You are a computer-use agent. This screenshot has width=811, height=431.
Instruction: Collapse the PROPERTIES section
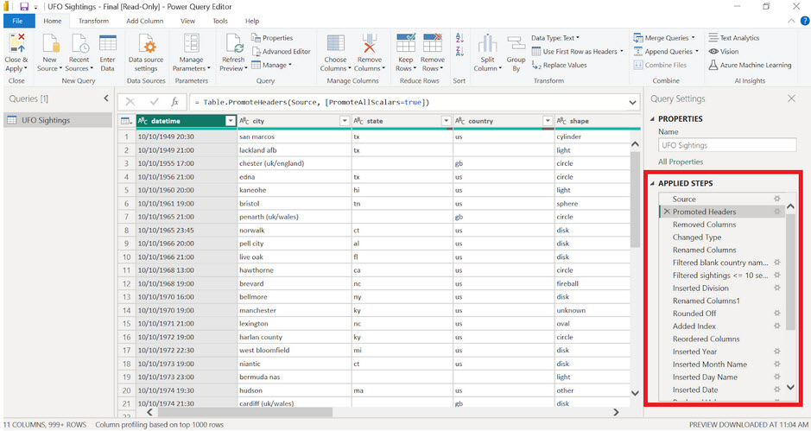(x=652, y=118)
